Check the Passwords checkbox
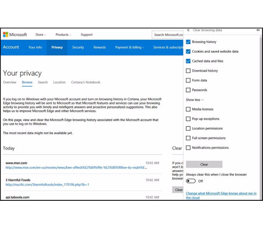 (x=188, y=90)
